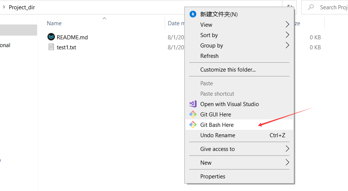Screen dimensions: 348x191
Task: Open the Group by menu entry
Action: click(x=239, y=46)
